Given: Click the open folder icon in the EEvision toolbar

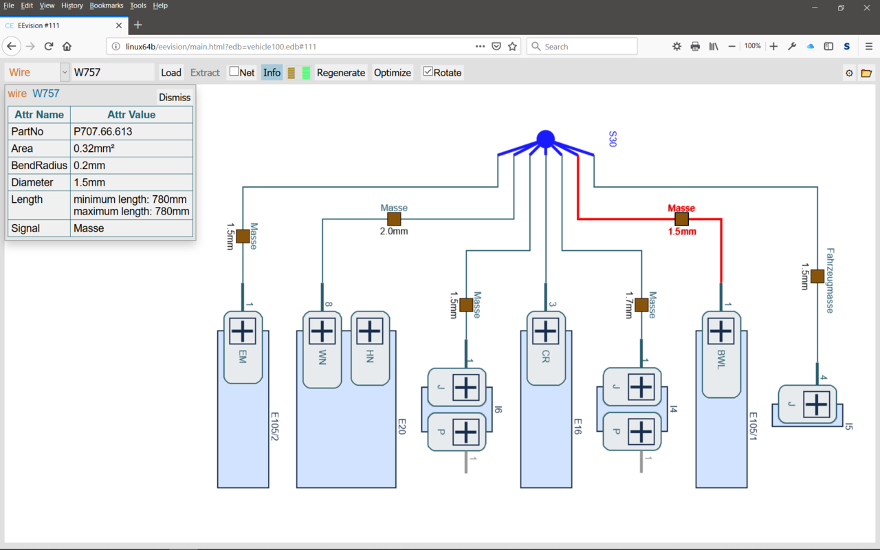Looking at the screenshot, I should pos(866,73).
